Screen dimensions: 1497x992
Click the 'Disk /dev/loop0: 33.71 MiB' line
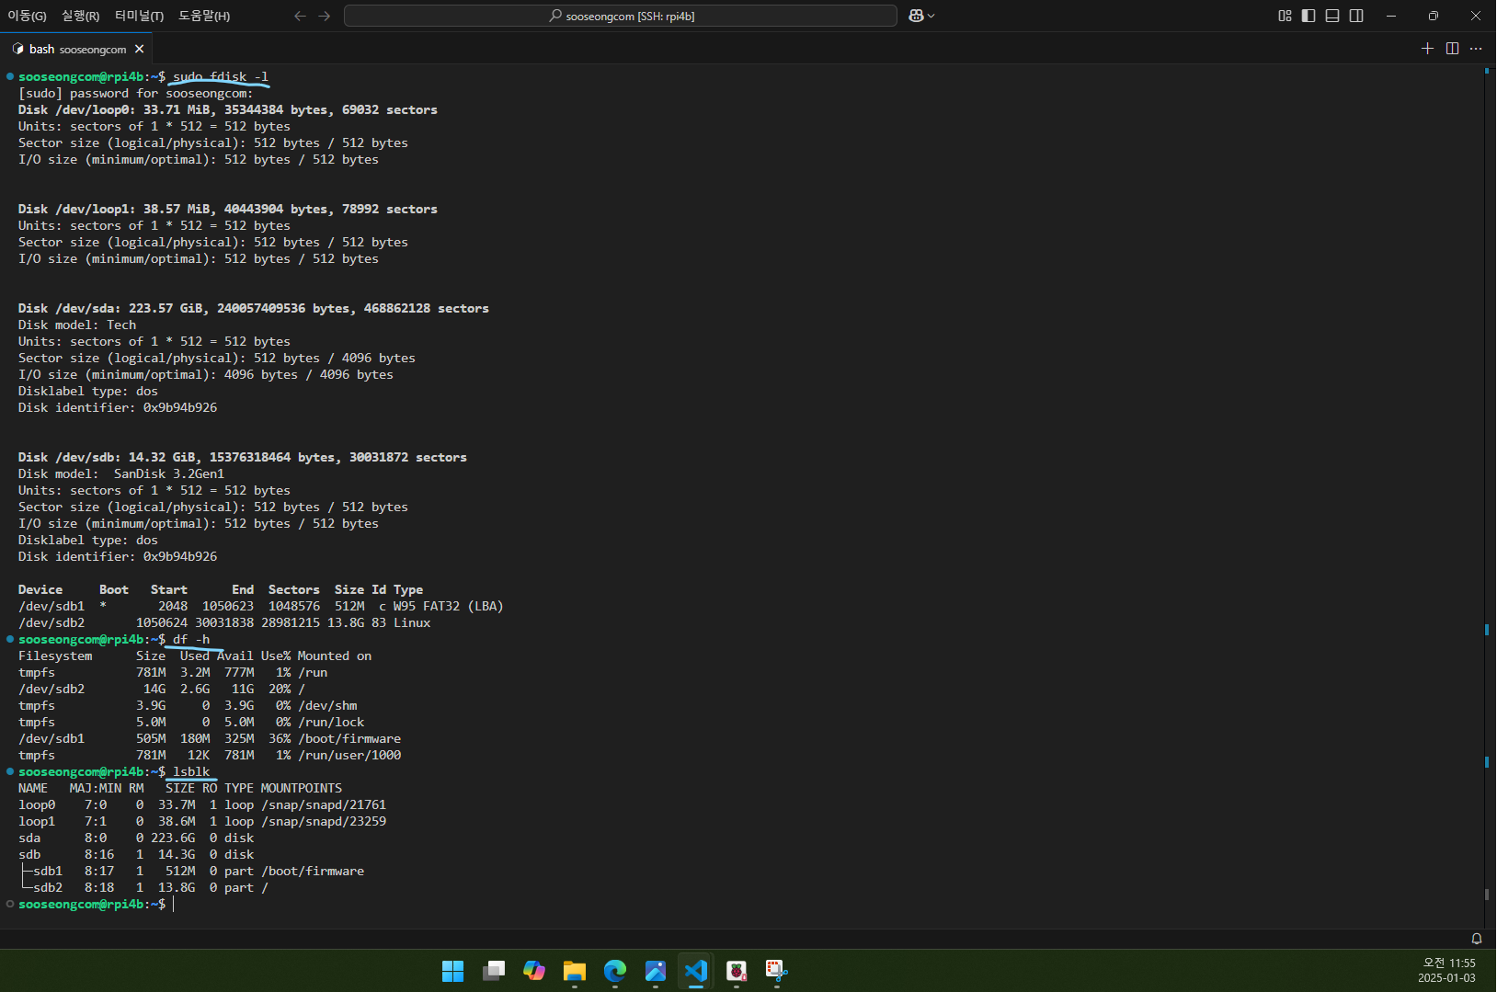[x=228, y=109]
